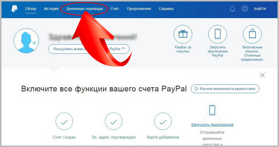279x147 pixels.
Task: Collapse the PayPal features chevron pill
Action: pos(89,49)
